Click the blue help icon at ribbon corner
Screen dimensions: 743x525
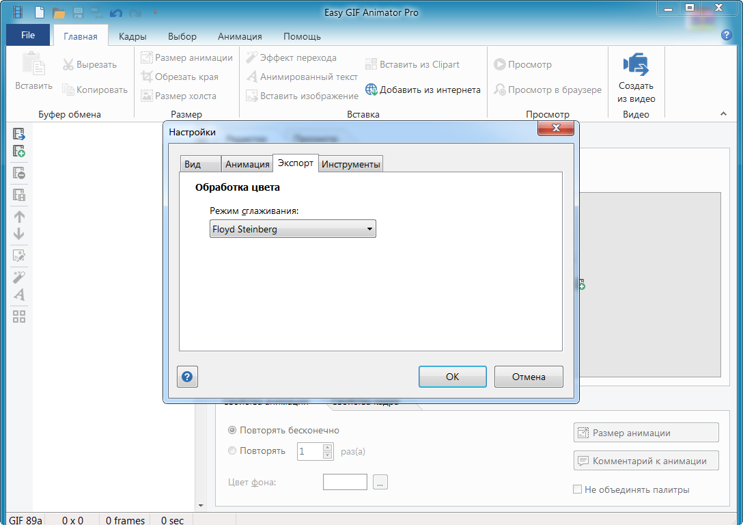726,35
